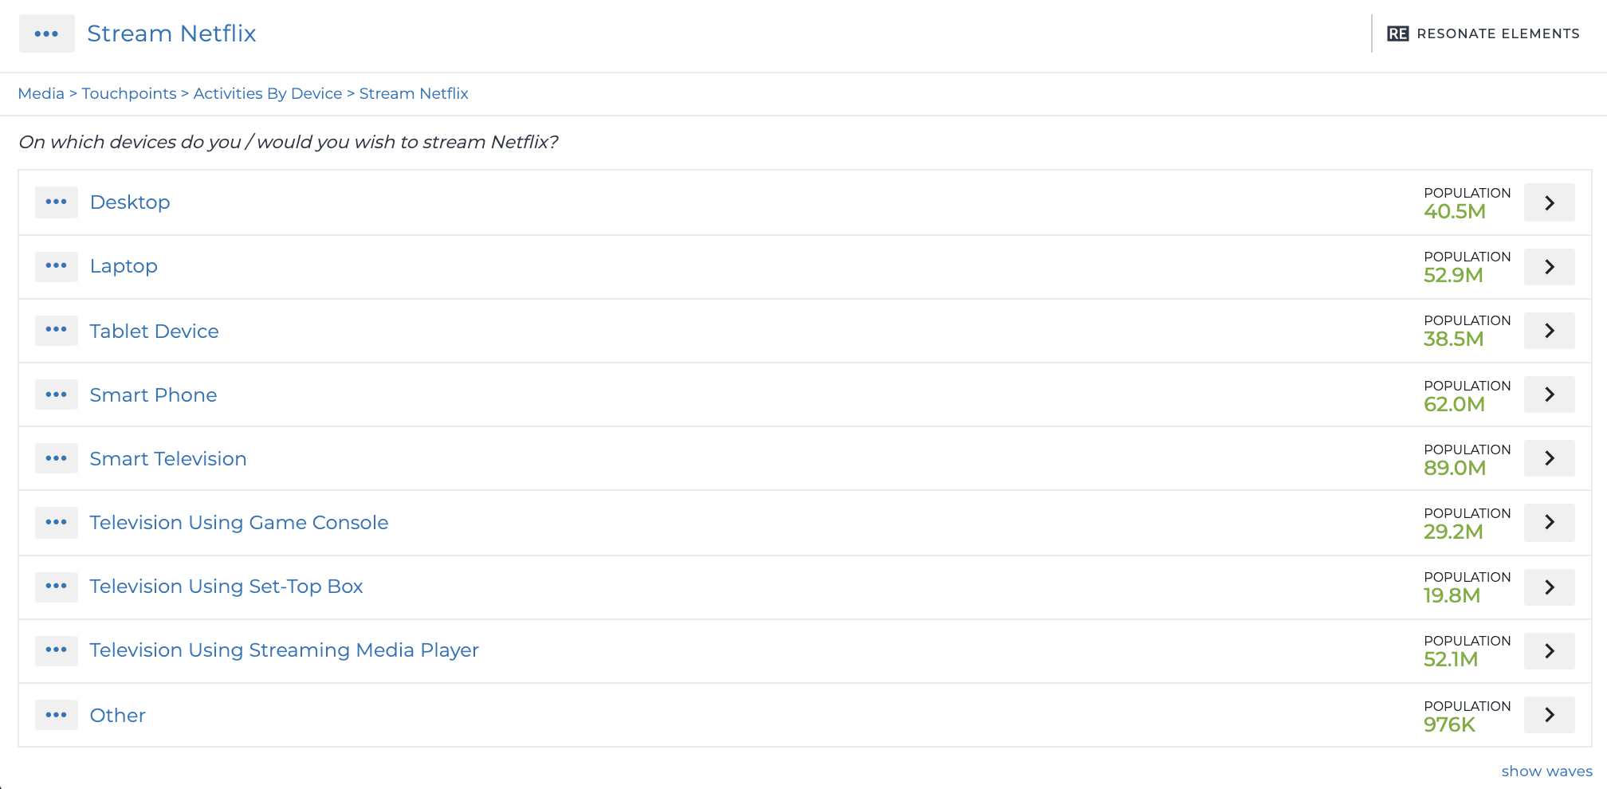Viewport: 1607px width, 789px height.
Task: Click the show waves link
Action: [x=1546, y=771]
